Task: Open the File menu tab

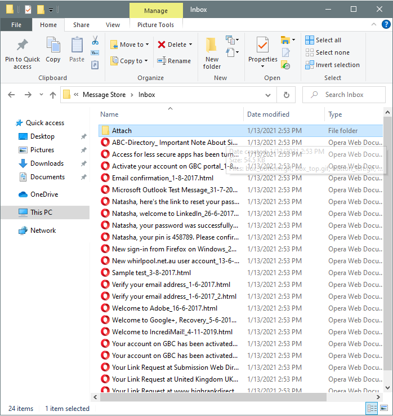Action: (16, 25)
